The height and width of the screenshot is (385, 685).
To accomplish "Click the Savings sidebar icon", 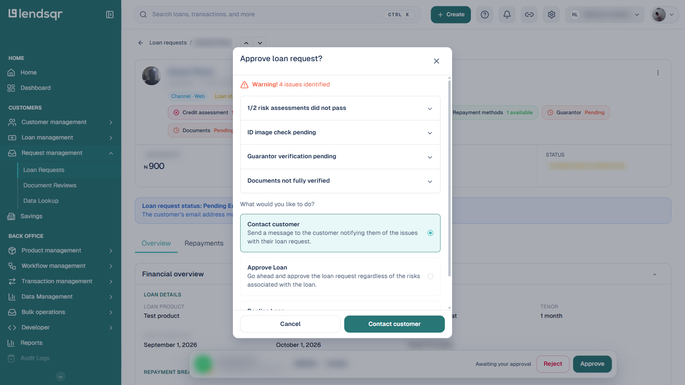I will (11, 216).
